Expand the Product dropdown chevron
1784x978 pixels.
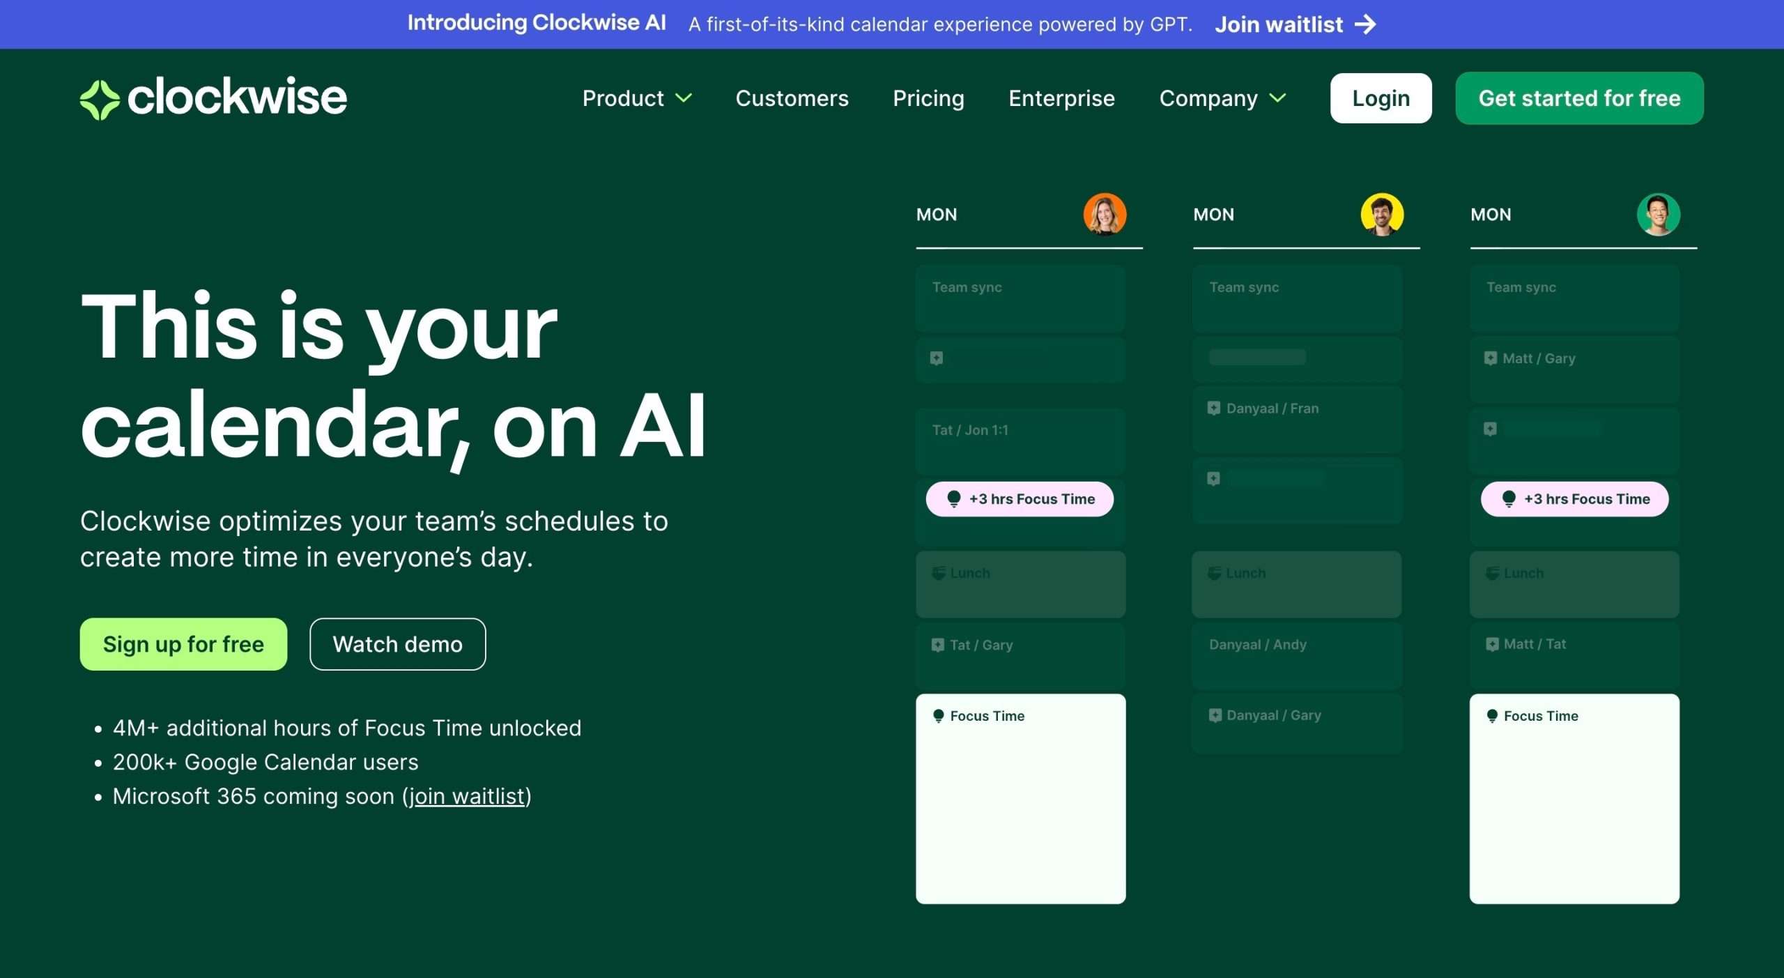684,98
